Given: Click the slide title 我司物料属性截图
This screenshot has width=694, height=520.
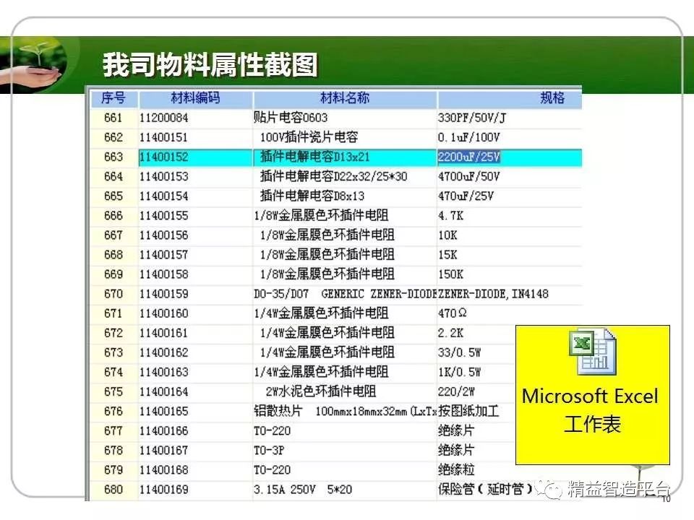Looking at the screenshot, I should point(210,65).
